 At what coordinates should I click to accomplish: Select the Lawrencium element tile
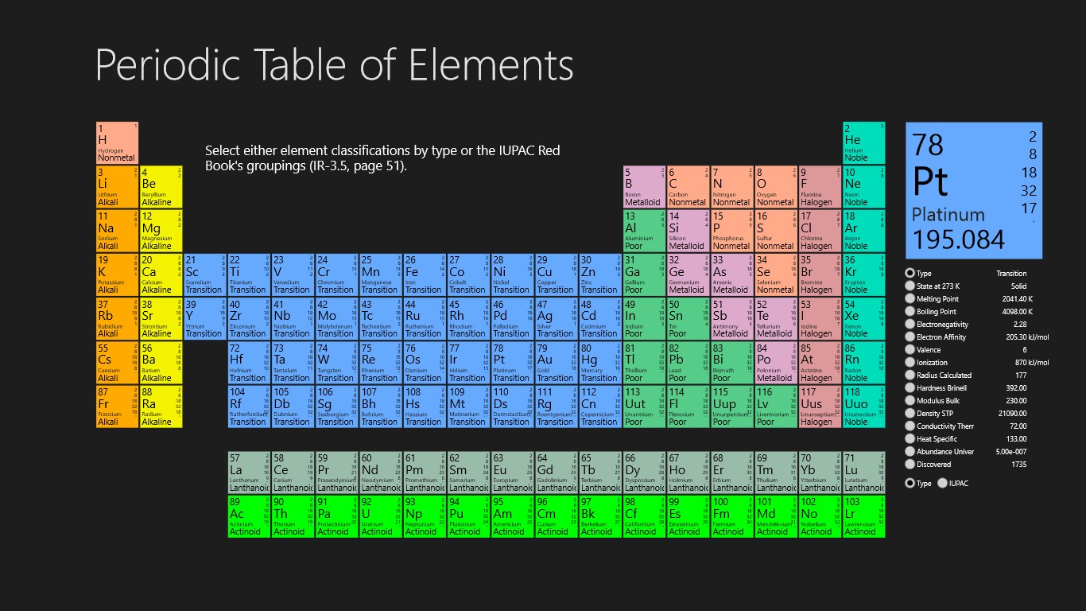pos(863,516)
